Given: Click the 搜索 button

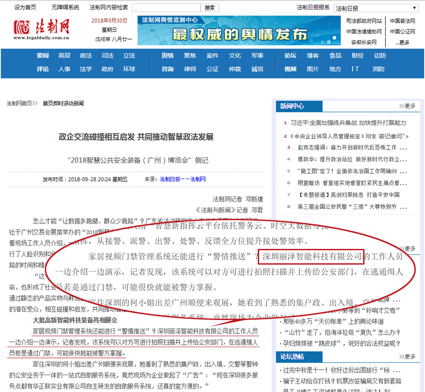Looking at the screenshot, I should 210,8.
